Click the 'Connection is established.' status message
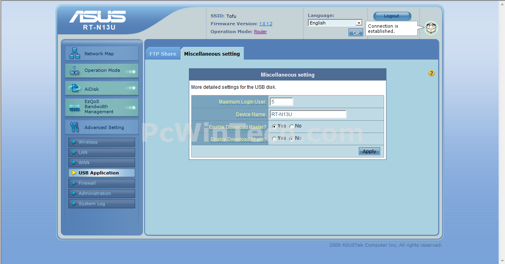505x264 pixels. pyautogui.click(x=383, y=28)
